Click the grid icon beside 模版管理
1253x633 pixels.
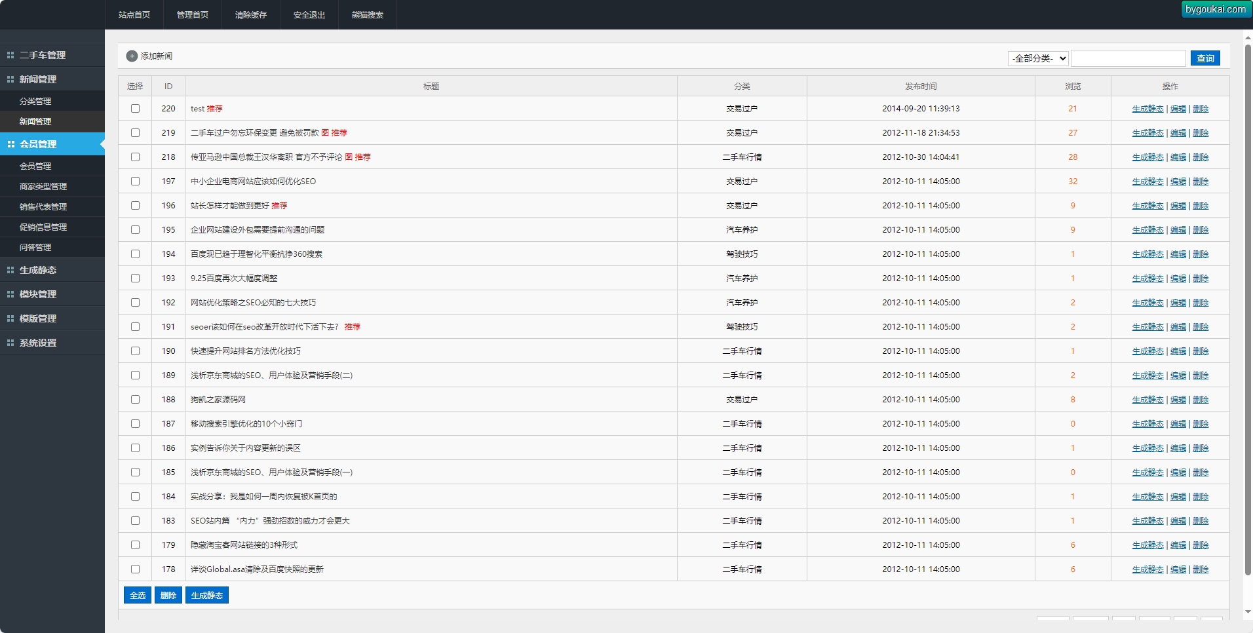tap(10, 318)
